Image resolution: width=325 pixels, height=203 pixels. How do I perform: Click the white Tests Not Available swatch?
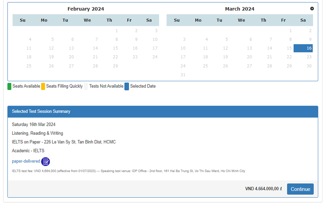(x=86, y=86)
